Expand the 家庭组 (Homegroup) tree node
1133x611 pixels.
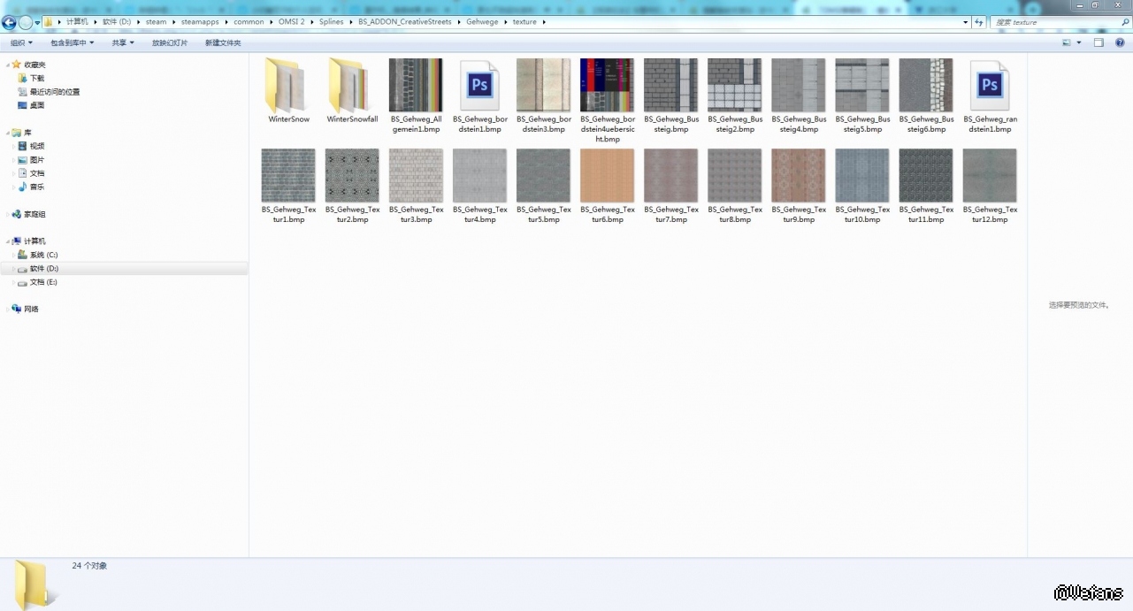(8, 214)
